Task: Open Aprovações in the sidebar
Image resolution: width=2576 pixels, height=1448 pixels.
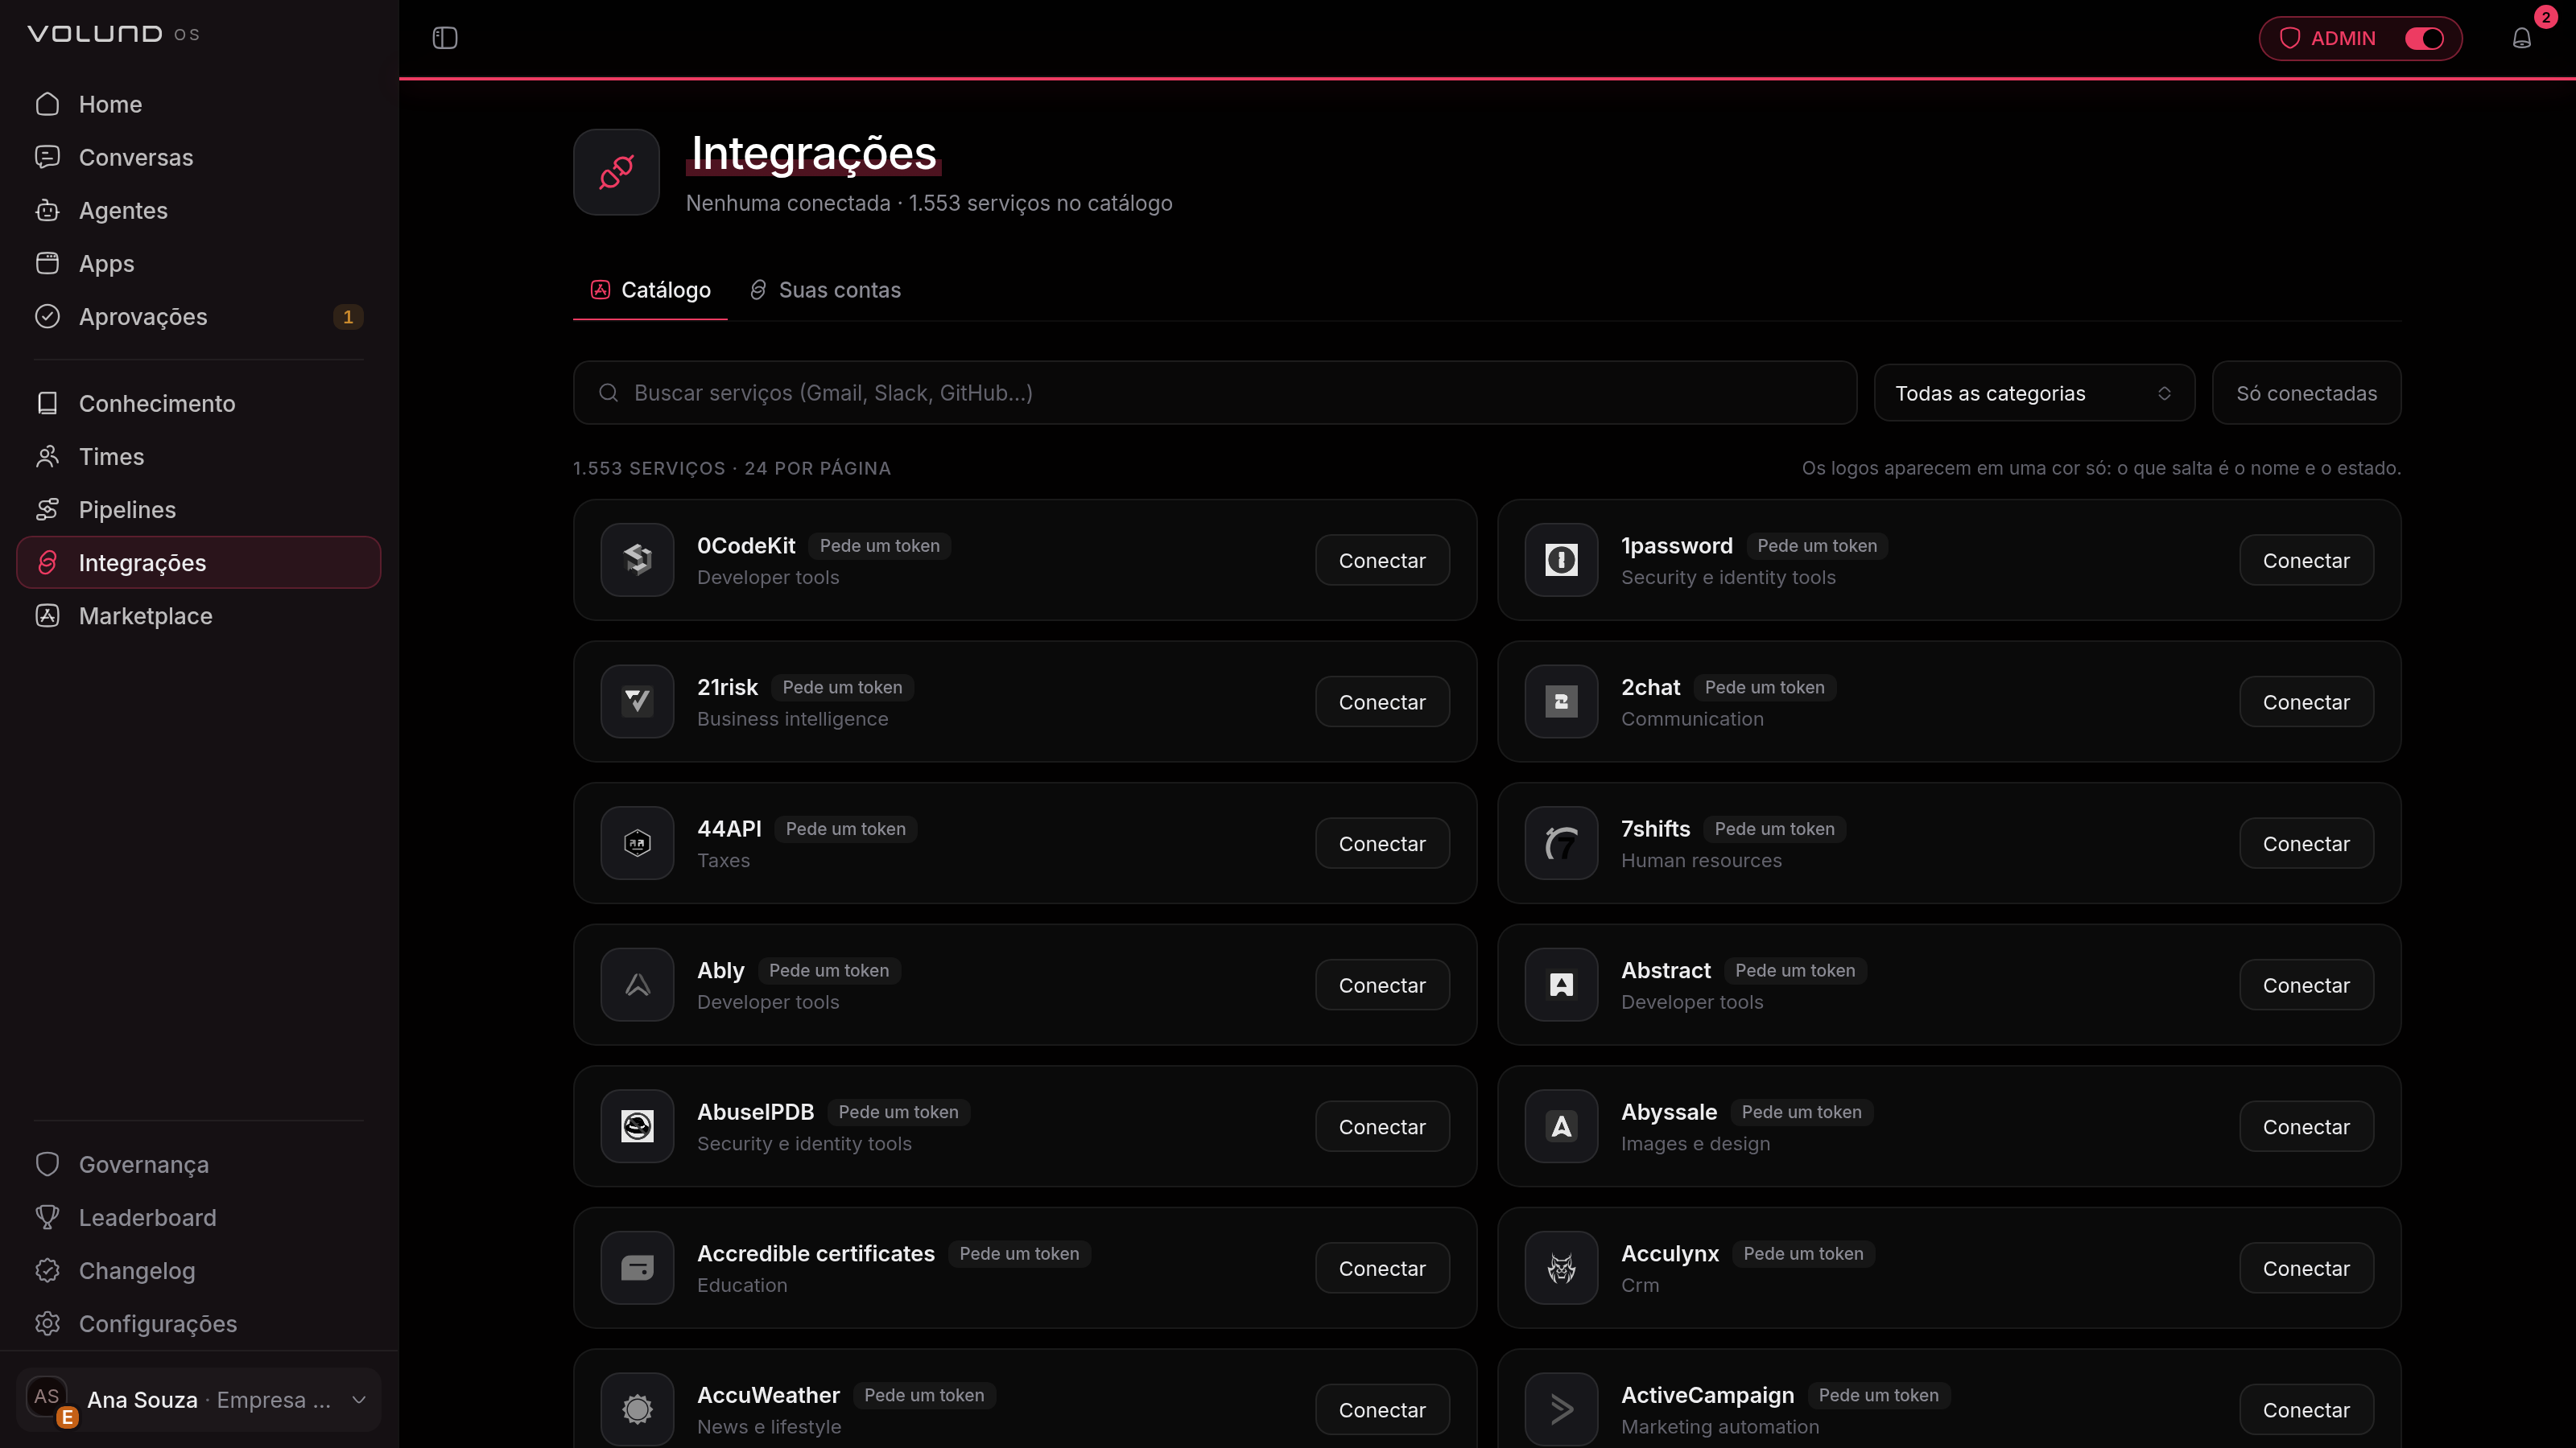Action: 199,316
